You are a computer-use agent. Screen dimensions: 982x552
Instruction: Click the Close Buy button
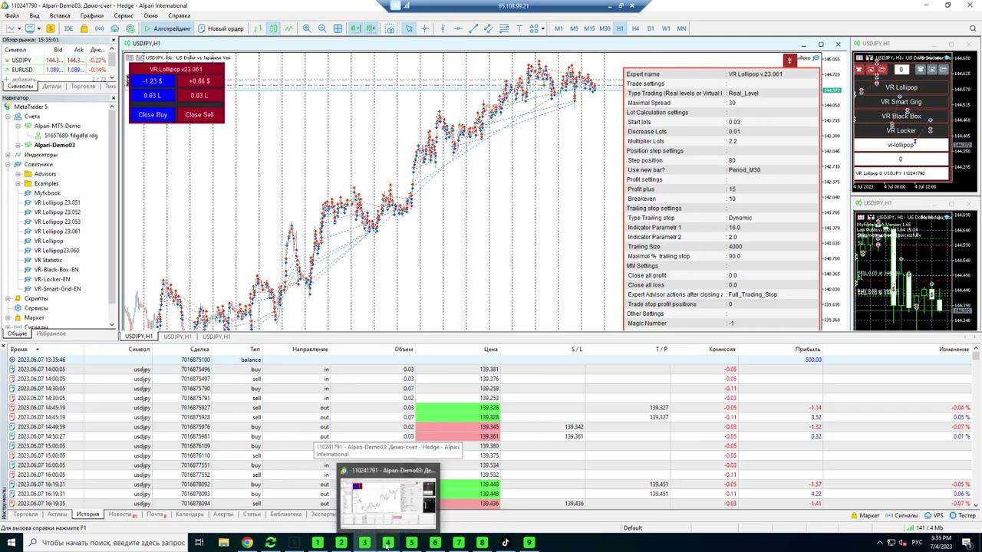(153, 115)
